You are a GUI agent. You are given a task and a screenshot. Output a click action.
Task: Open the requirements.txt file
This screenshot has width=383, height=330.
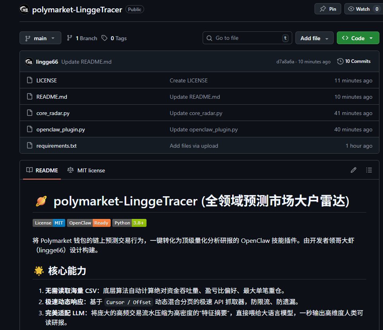[57, 146]
